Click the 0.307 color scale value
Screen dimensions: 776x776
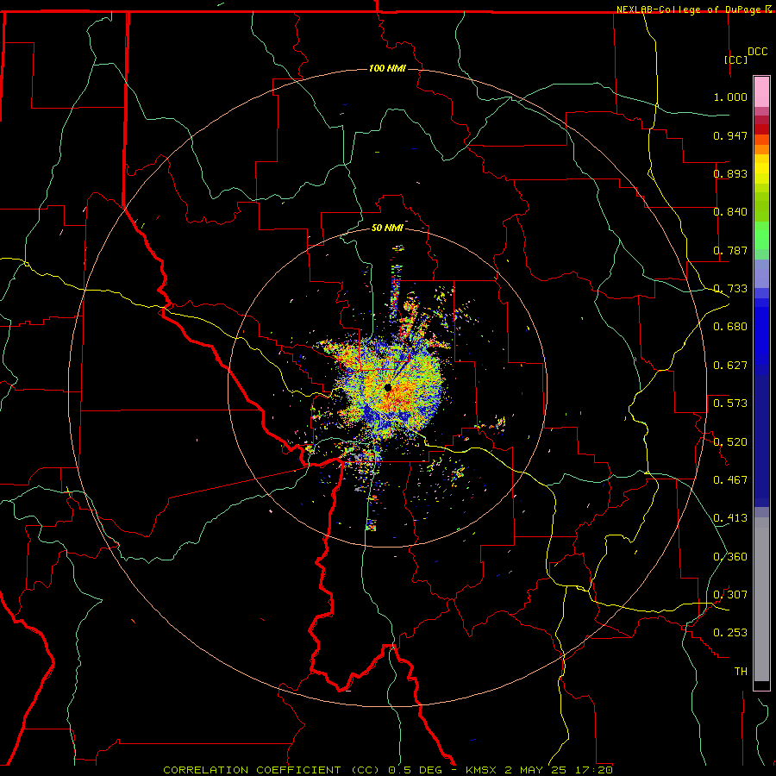click(730, 595)
